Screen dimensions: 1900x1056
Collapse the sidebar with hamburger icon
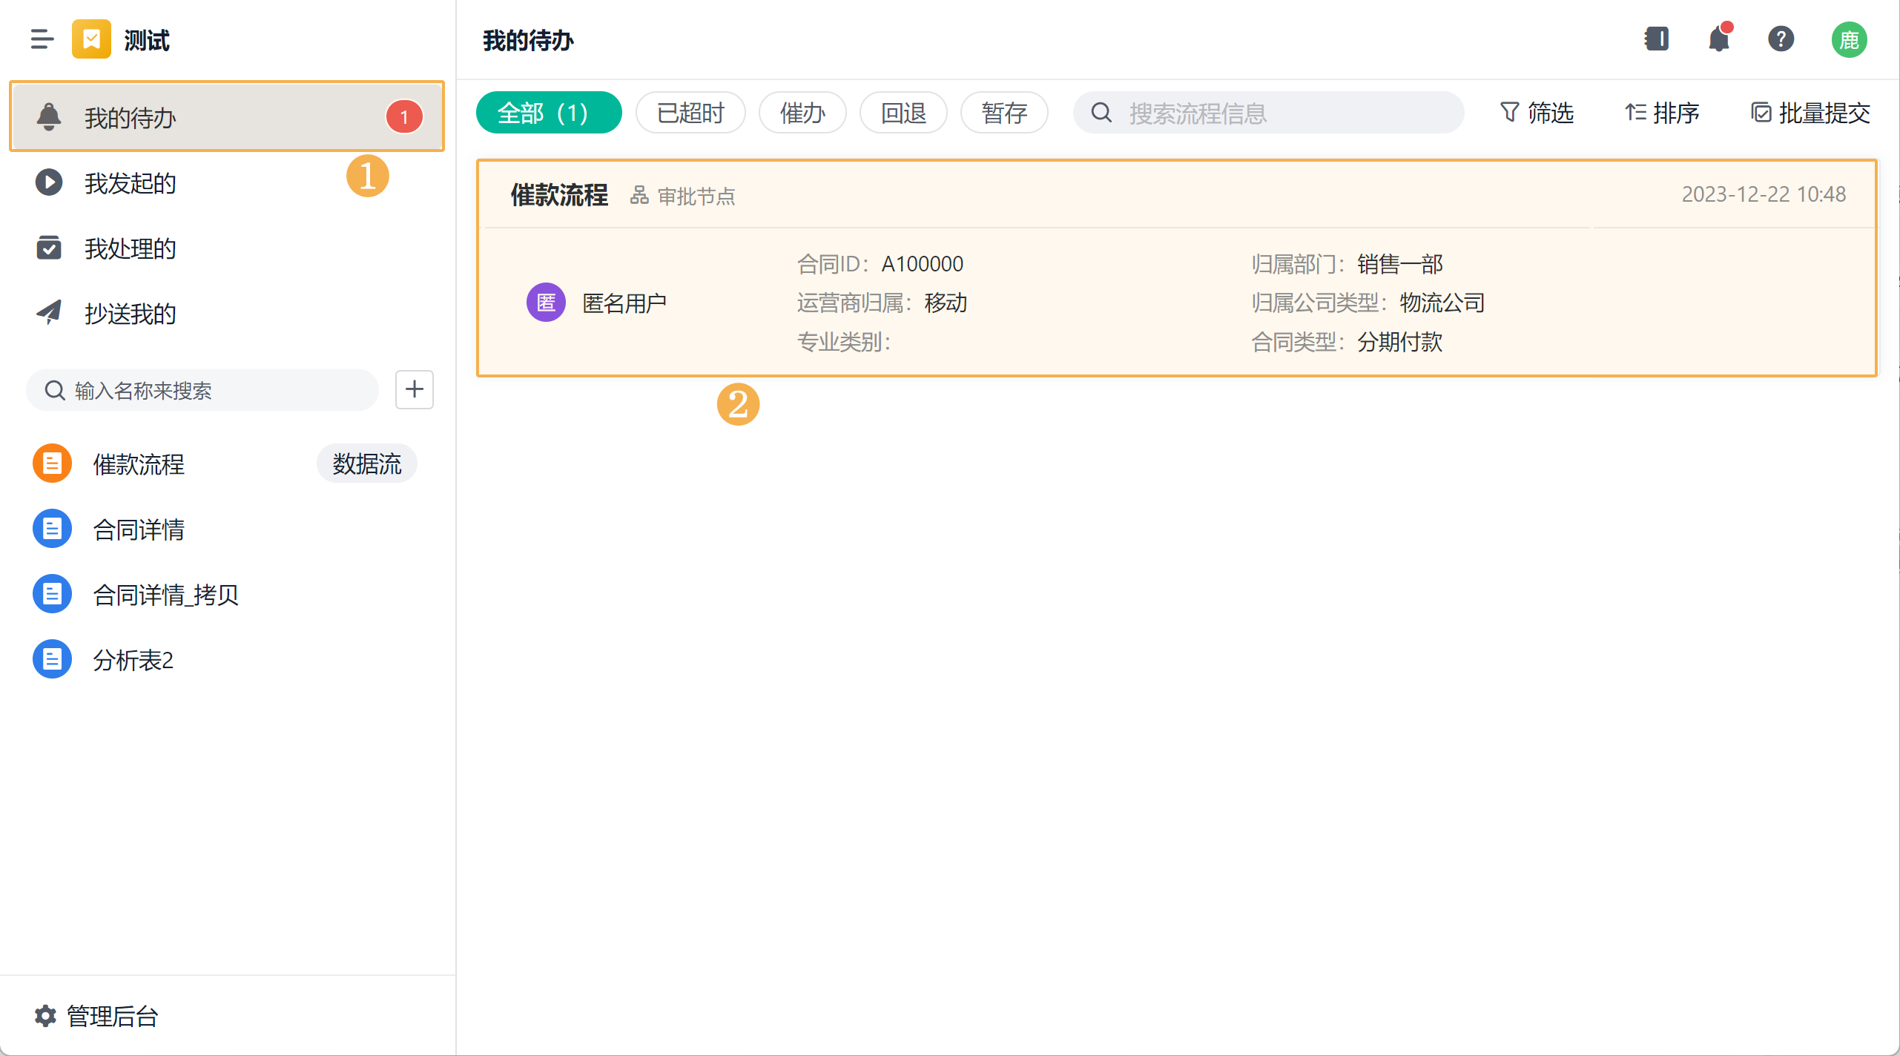pyautogui.click(x=42, y=39)
